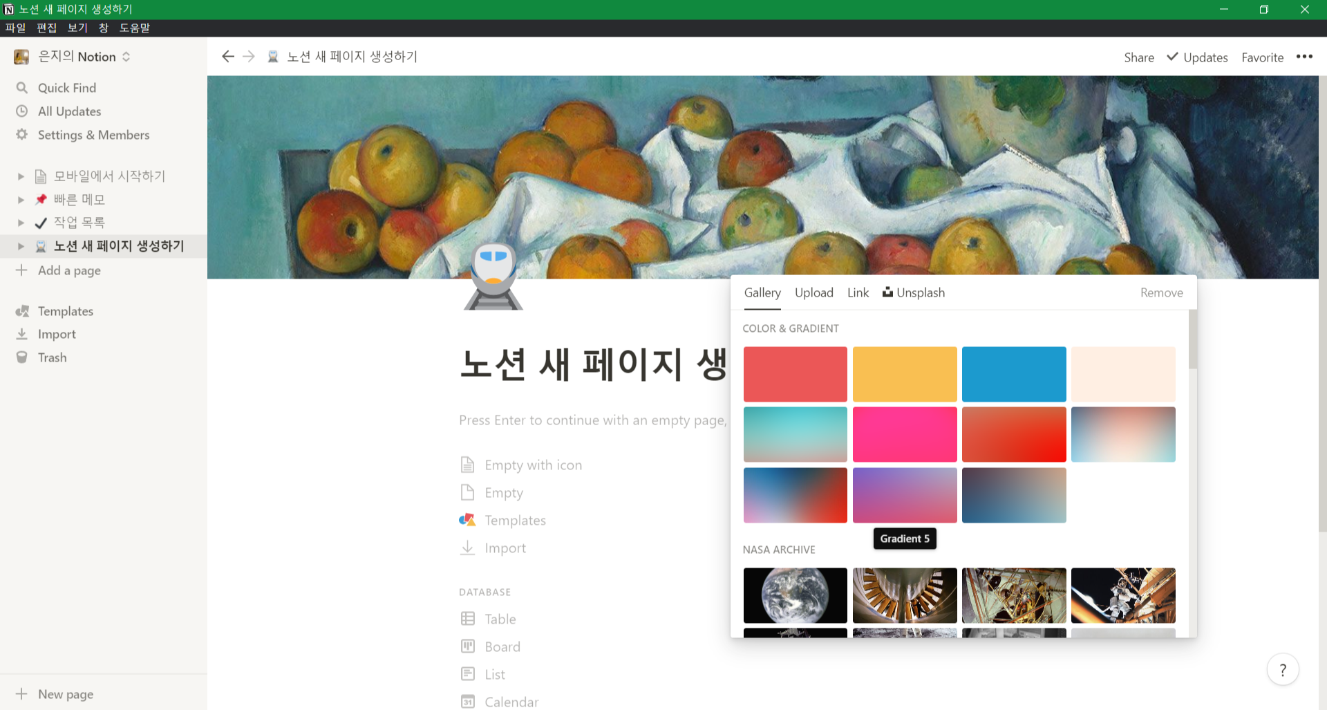
Task: Click the forward navigation arrow
Action: pyautogui.click(x=249, y=57)
